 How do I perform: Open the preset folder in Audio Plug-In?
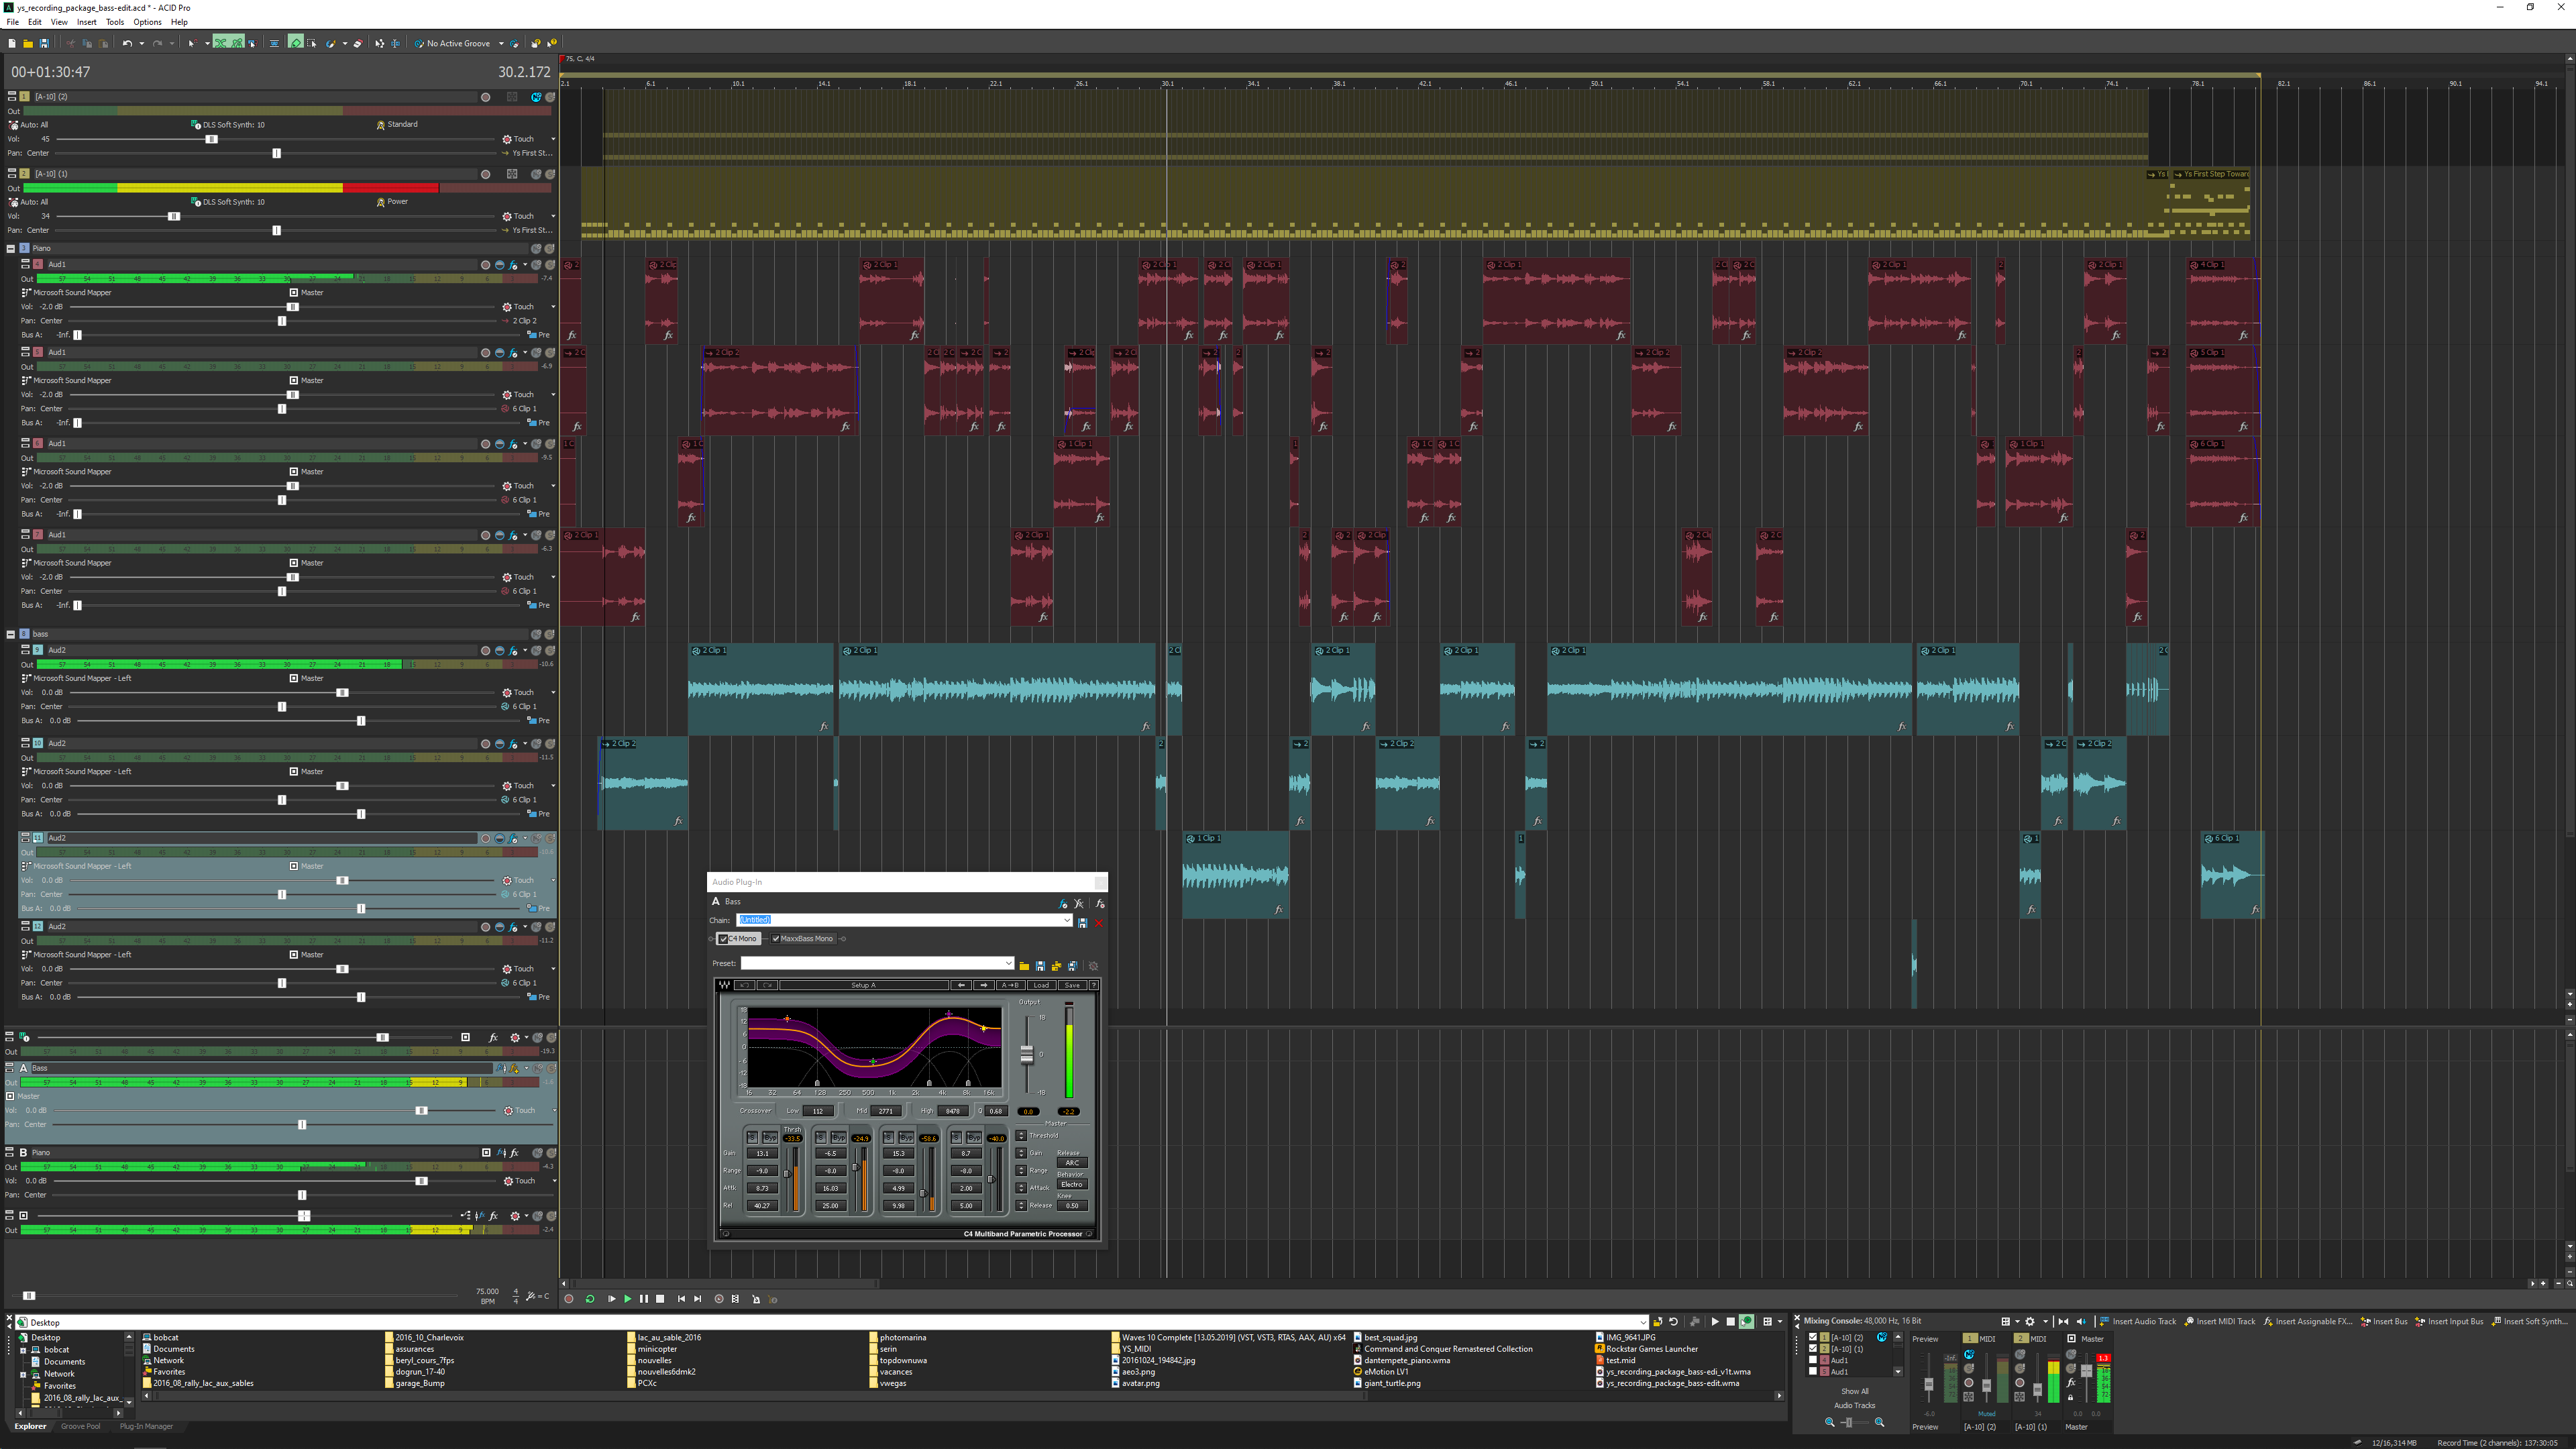(x=1024, y=966)
